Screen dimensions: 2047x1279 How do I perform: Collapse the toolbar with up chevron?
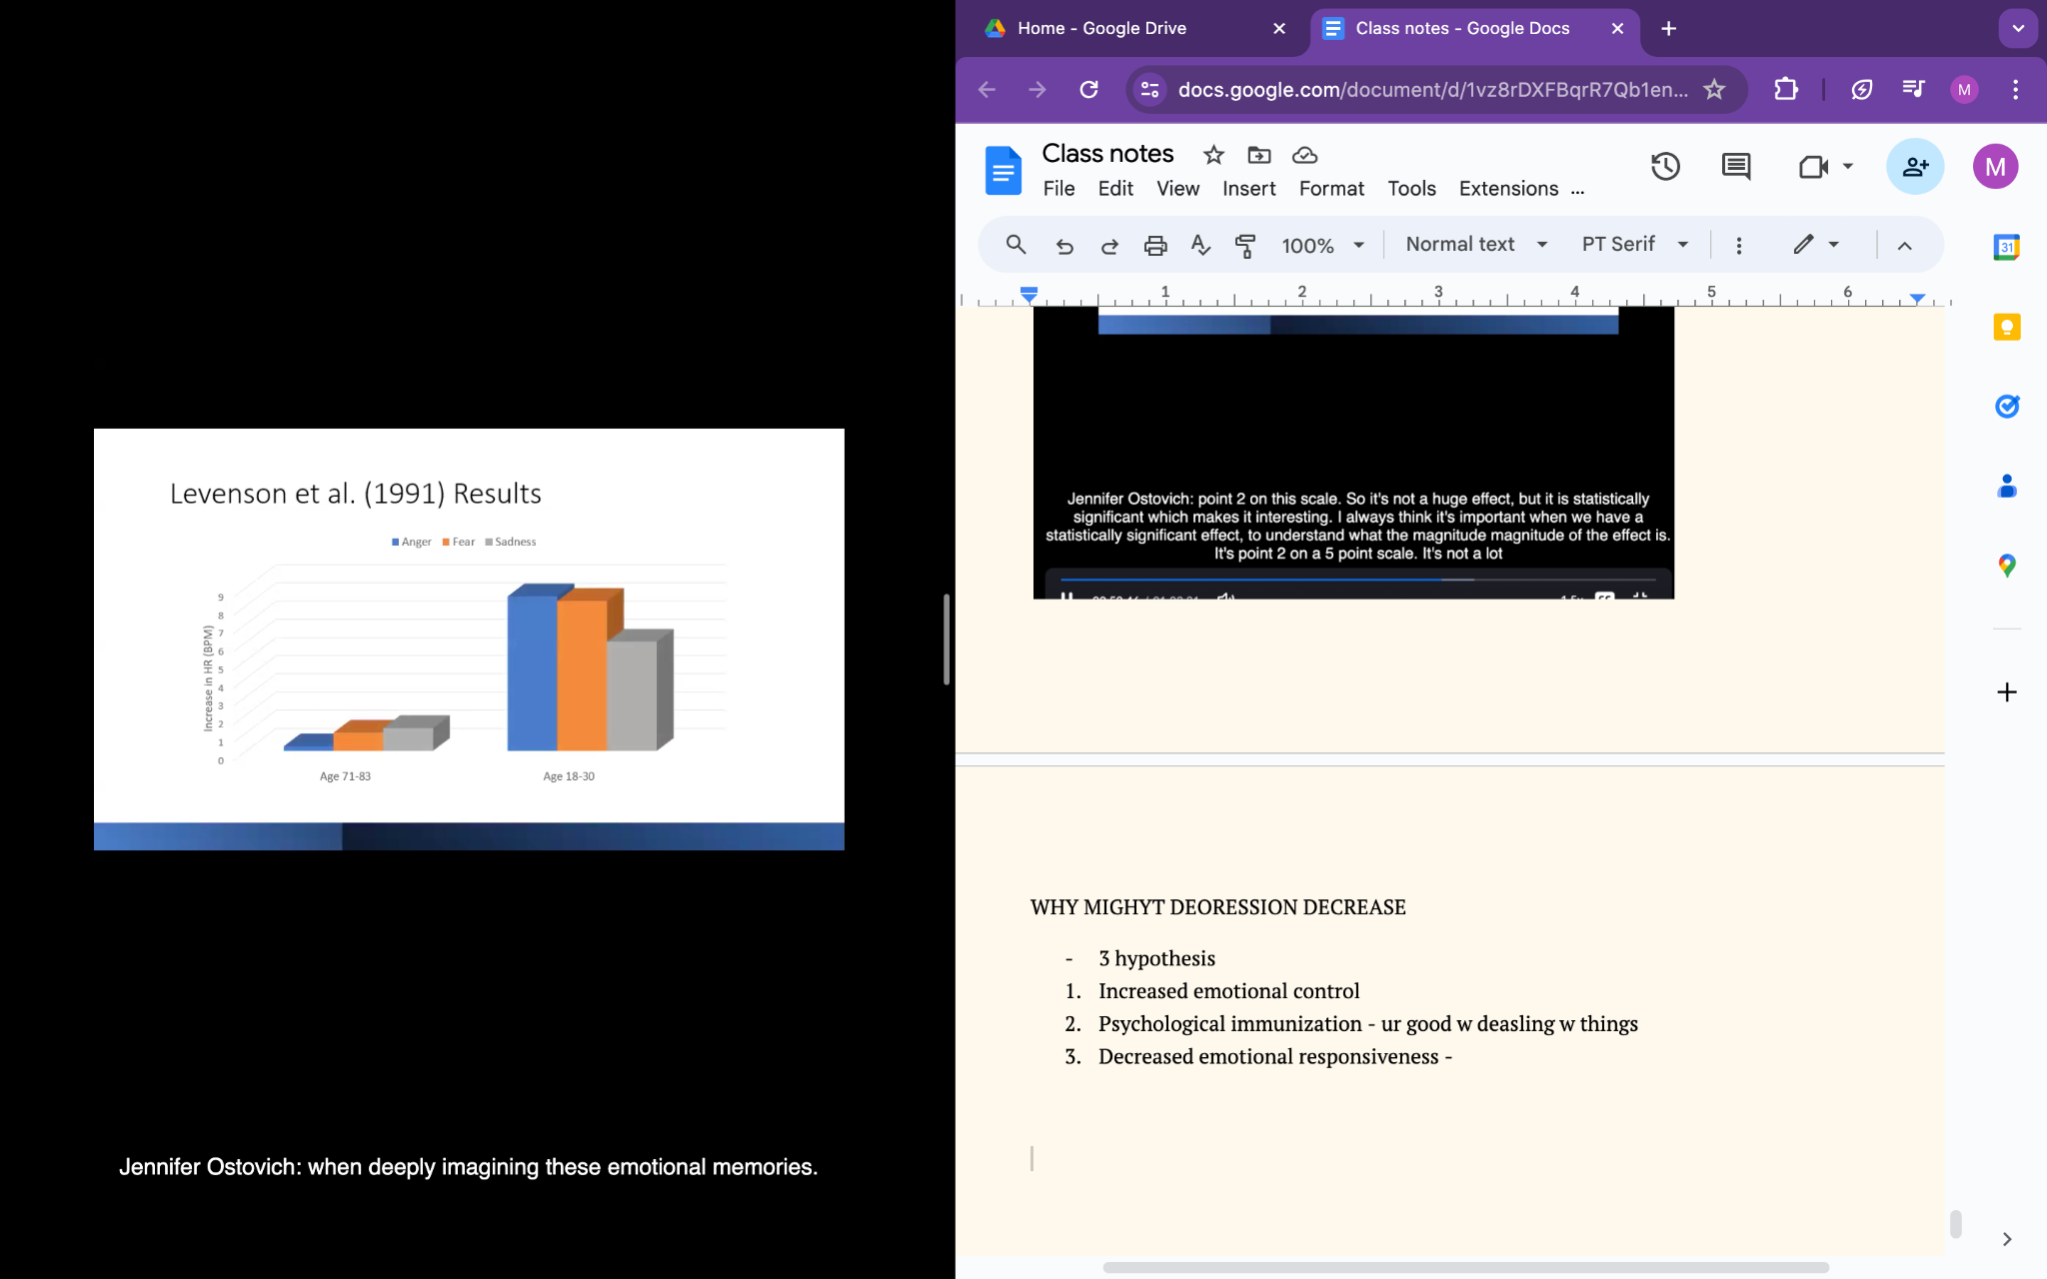(x=1904, y=246)
